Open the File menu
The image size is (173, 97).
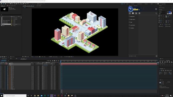tap(1, 2)
